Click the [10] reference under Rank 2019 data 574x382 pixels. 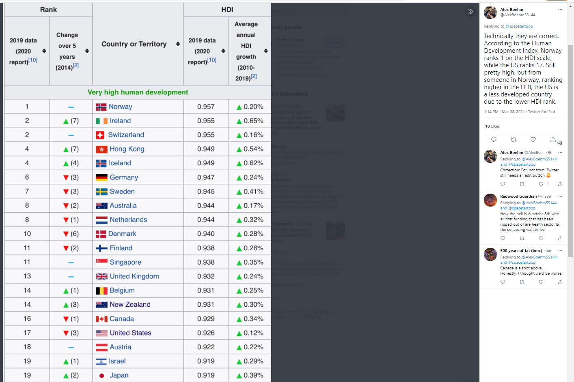(33, 60)
